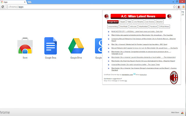Click arrow bullet beside The Guardian headline
186x116 pixels.
click(108, 35)
